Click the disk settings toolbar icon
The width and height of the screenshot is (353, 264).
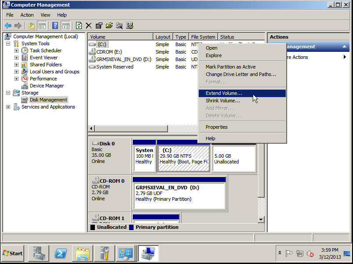tap(130, 25)
